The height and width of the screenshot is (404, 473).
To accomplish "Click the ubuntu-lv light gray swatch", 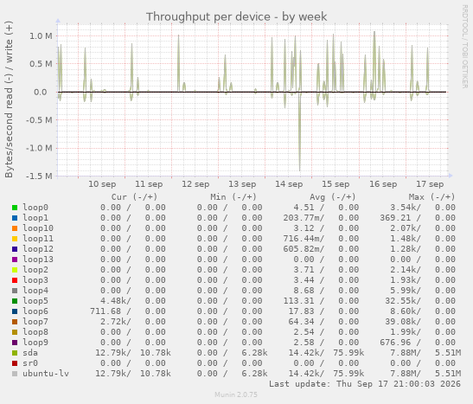I will pyautogui.click(x=15, y=374).
